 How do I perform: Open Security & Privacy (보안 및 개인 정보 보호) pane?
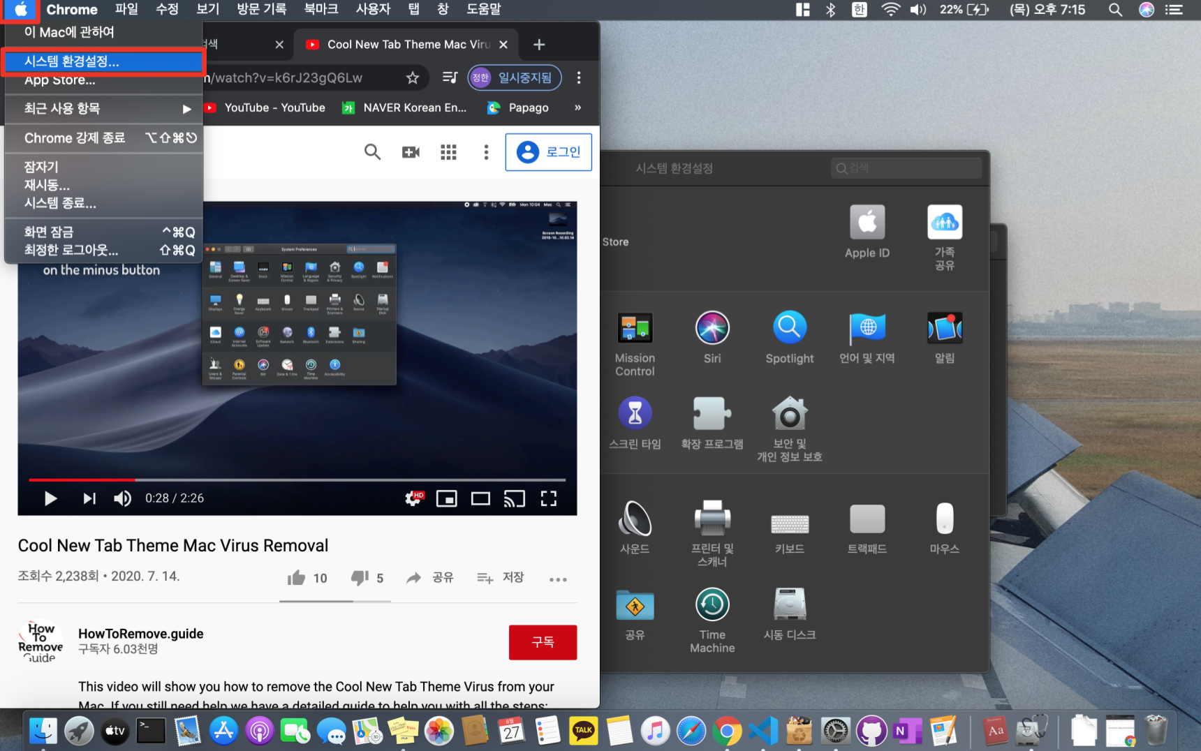coord(790,429)
